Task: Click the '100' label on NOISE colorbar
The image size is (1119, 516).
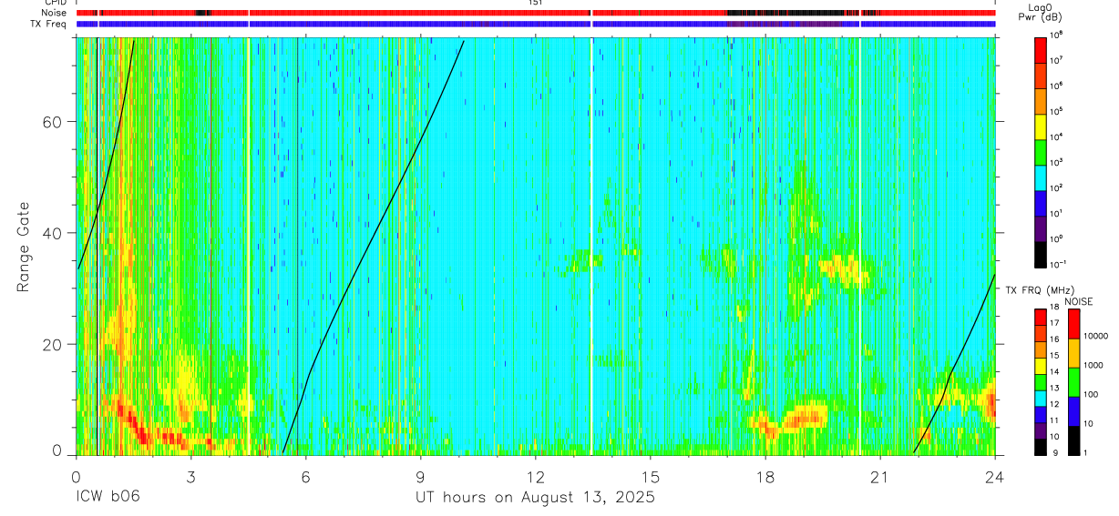Action: point(1092,394)
